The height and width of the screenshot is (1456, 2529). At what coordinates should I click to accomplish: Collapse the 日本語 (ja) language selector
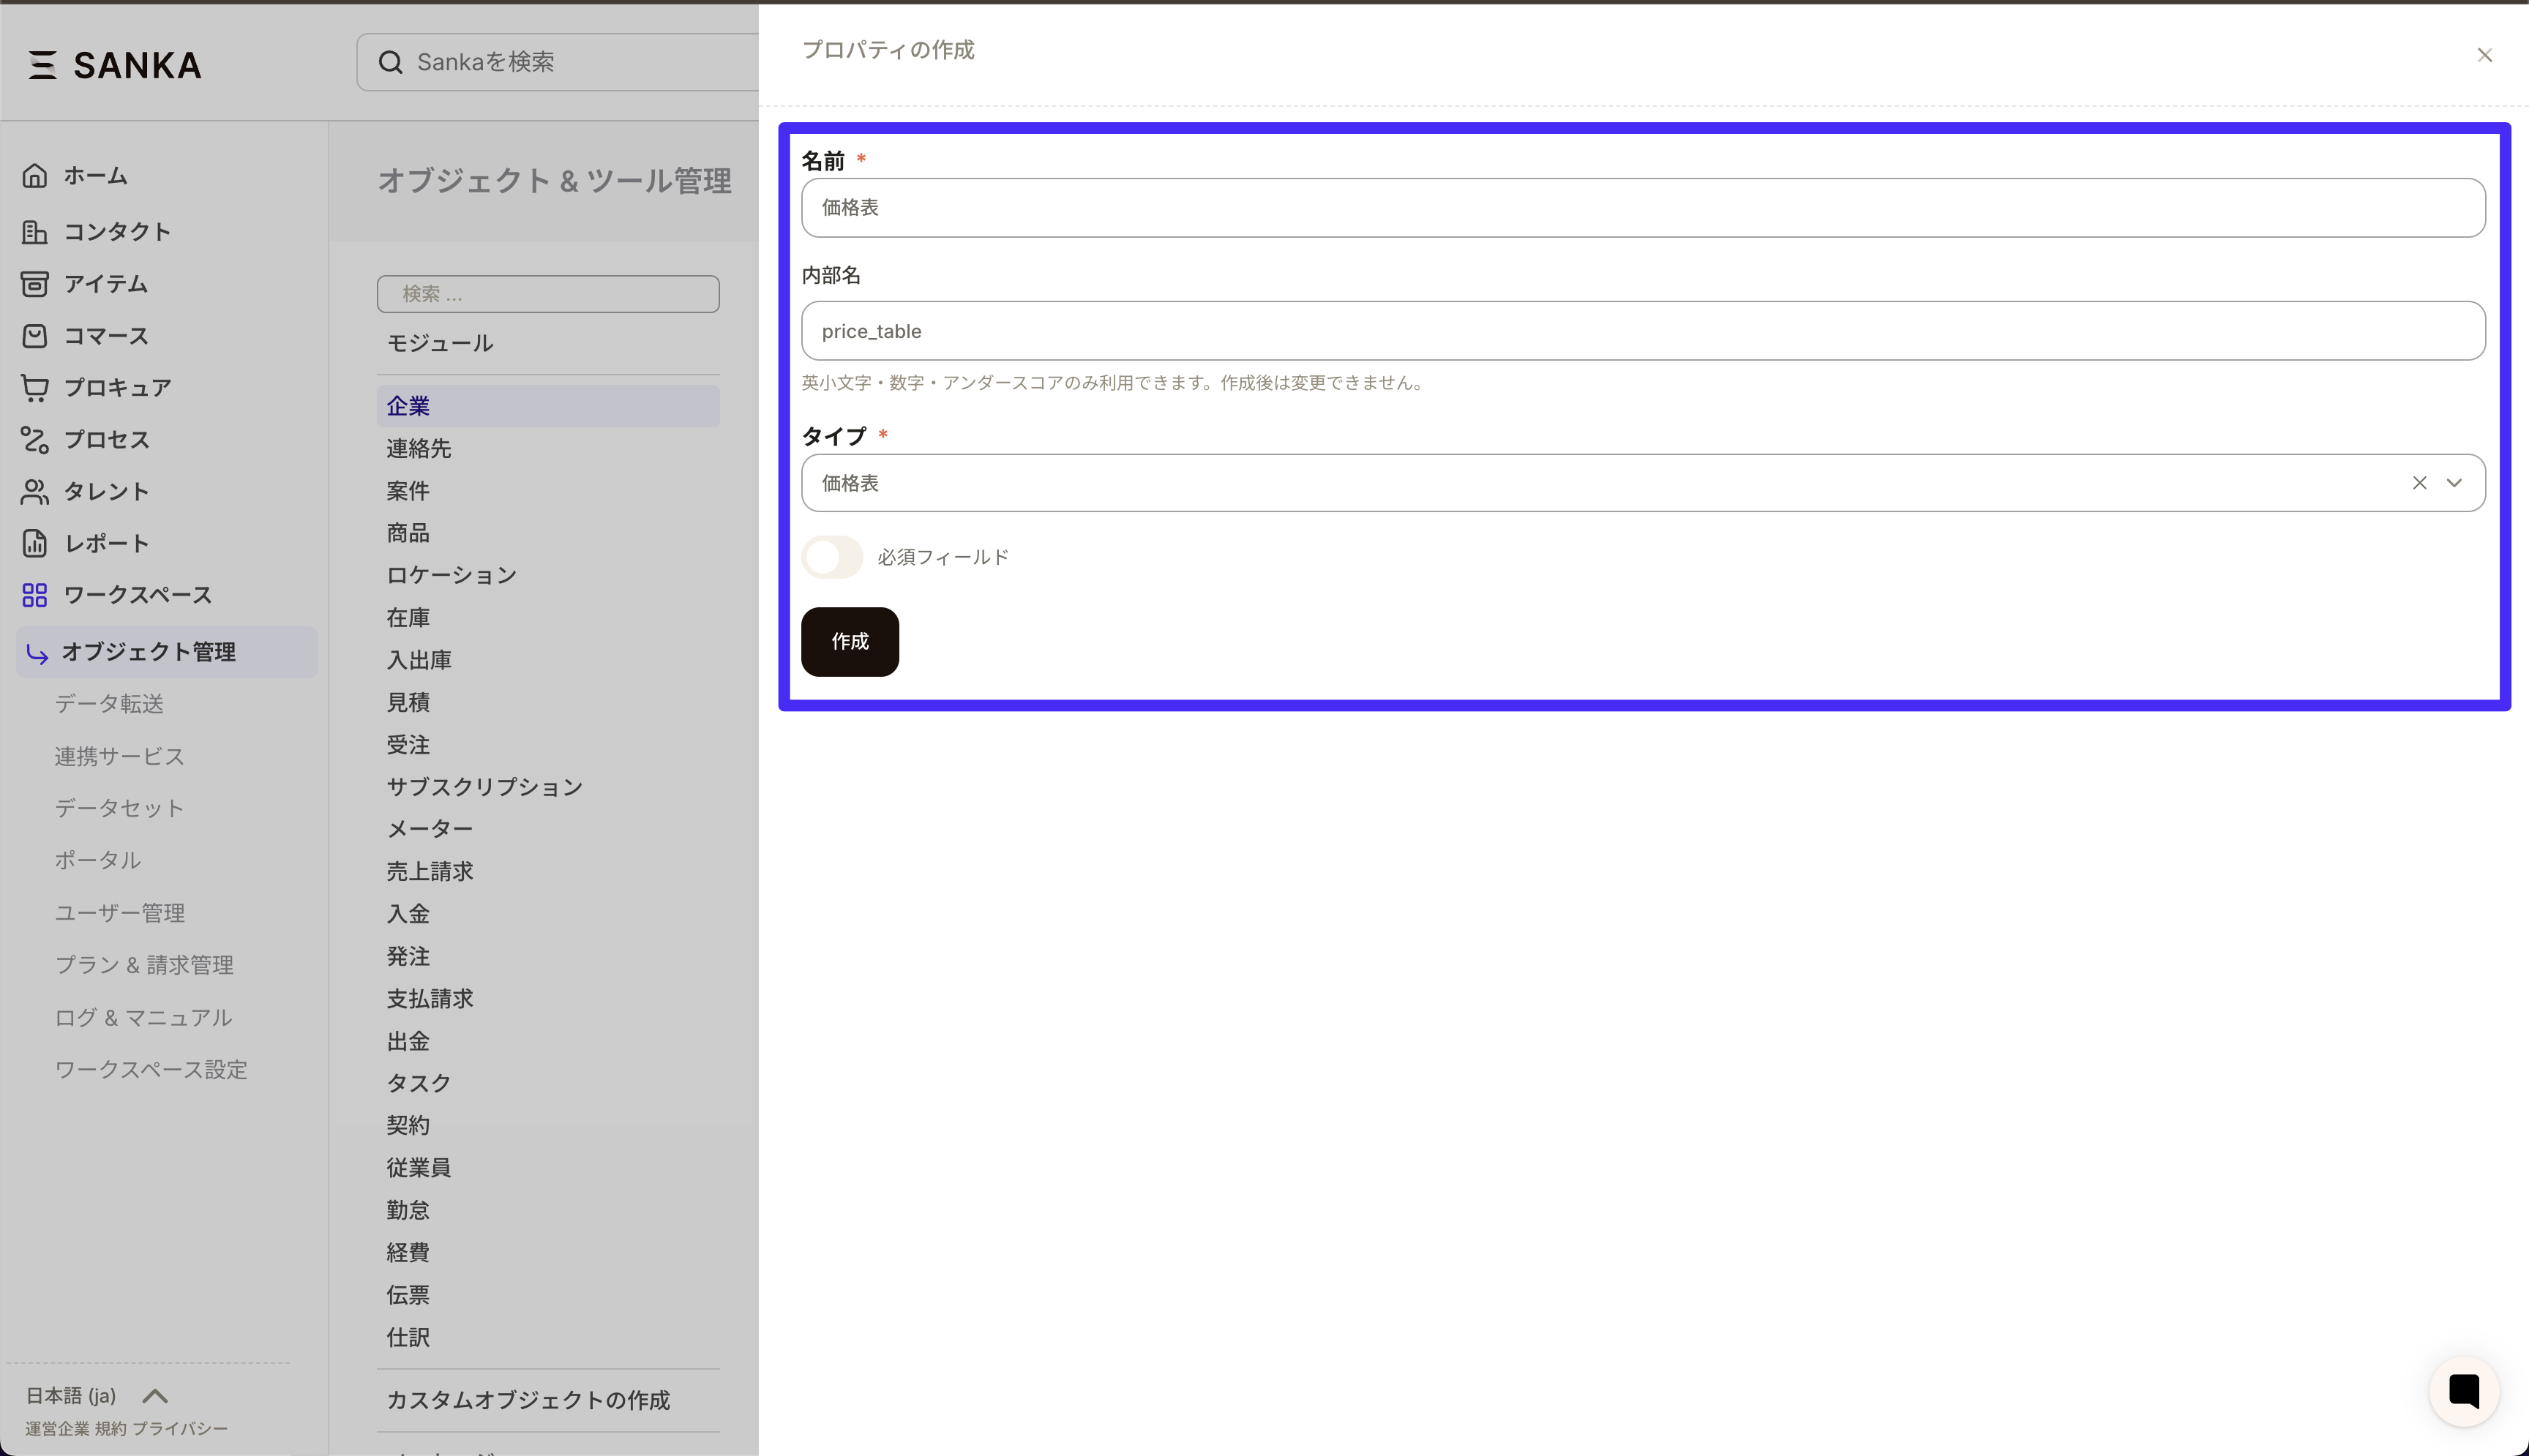click(x=155, y=1395)
